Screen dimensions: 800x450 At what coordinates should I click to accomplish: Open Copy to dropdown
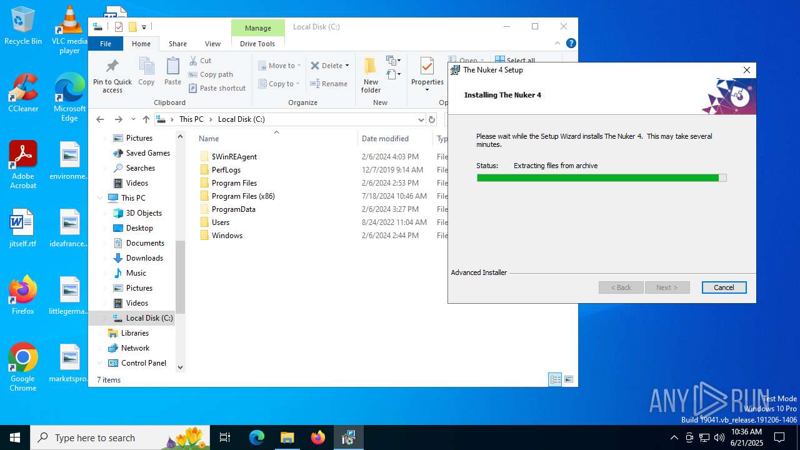(279, 84)
